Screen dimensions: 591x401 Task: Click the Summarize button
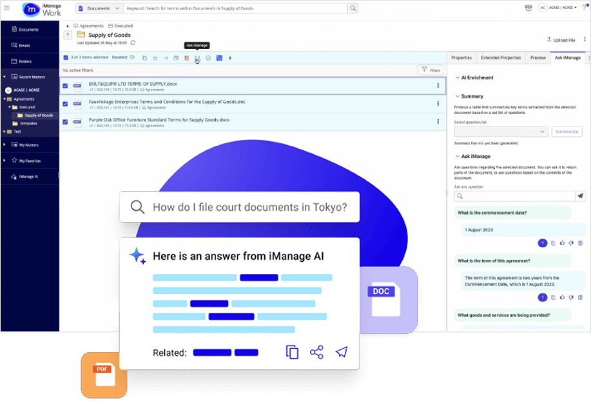(567, 132)
